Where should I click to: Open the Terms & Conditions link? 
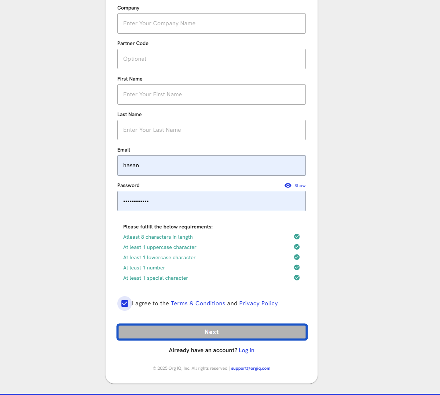[198, 303]
